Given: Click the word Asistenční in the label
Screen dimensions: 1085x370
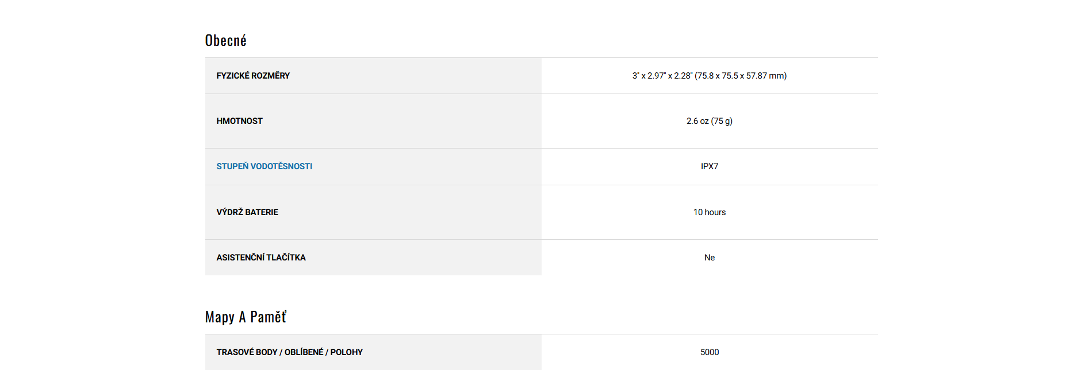Looking at the screenshot, I should point(240,258).
